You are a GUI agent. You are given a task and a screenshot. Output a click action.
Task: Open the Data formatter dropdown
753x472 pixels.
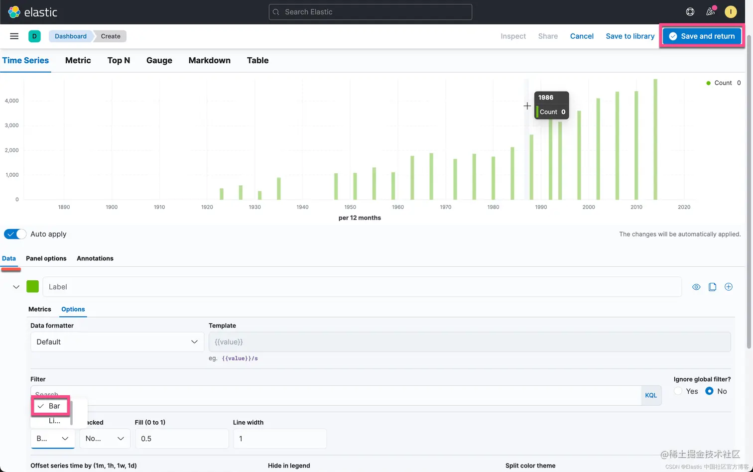point(117,342)
